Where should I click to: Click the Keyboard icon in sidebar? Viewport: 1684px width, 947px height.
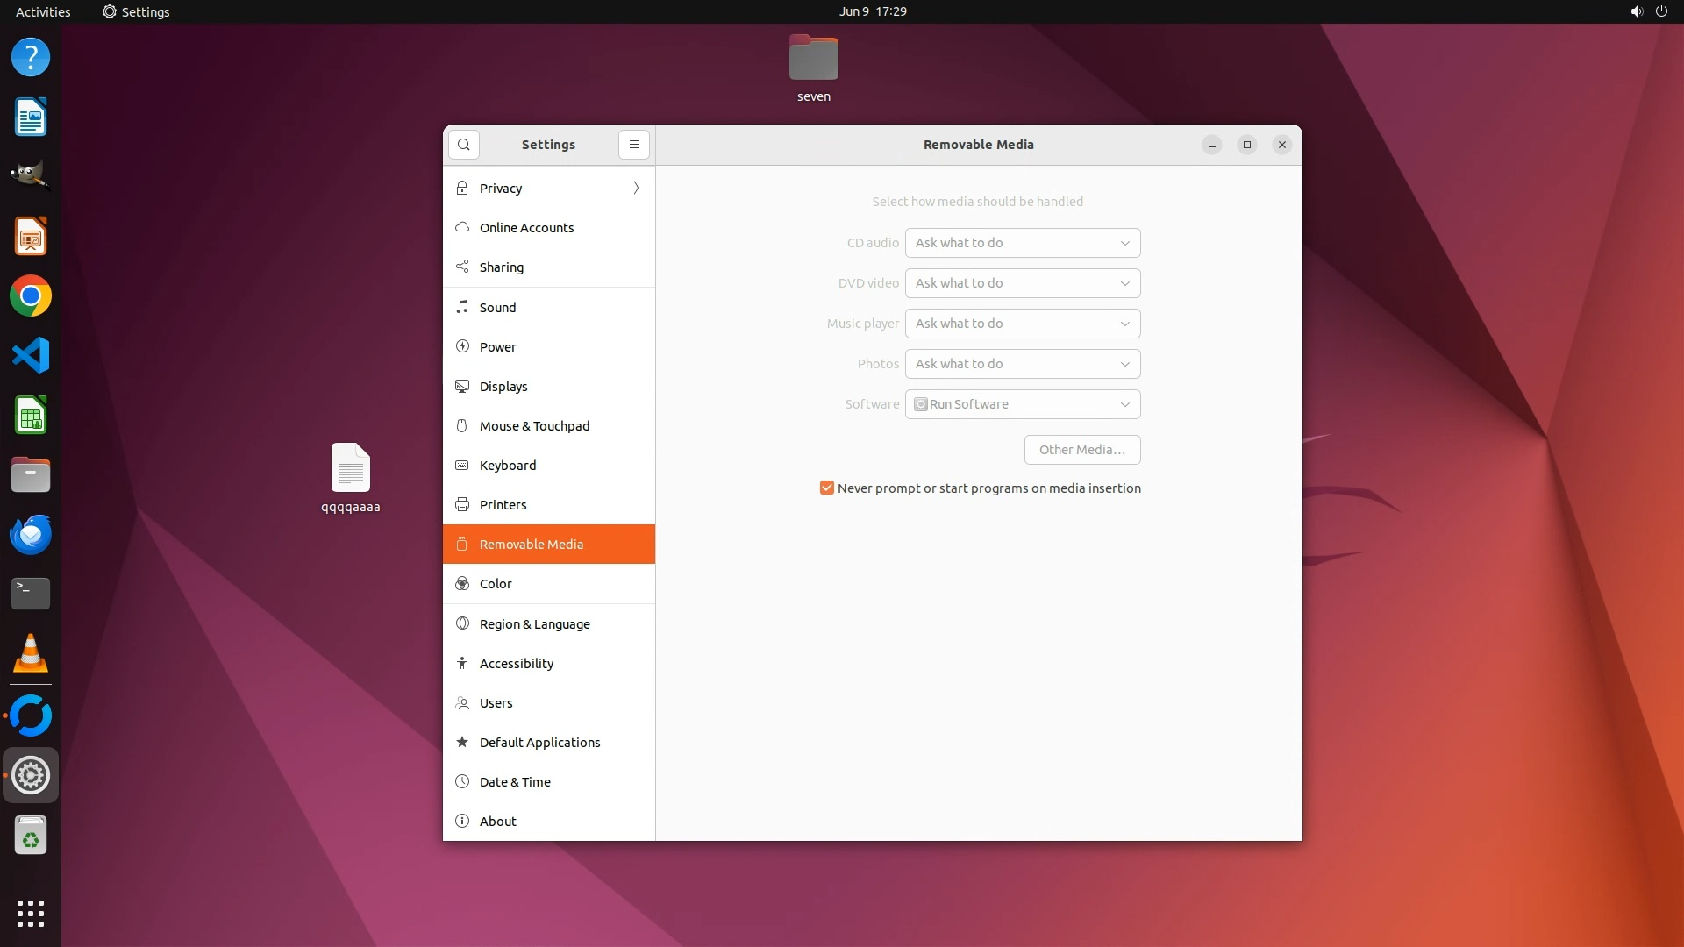(x=462, y=465)
